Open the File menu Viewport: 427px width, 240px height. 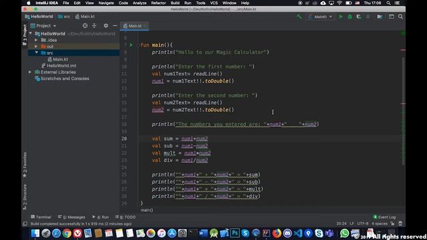click(66, 3)
